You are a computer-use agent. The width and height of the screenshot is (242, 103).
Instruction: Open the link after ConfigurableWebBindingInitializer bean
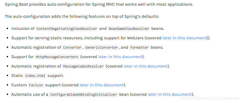(x=170, y=94)
